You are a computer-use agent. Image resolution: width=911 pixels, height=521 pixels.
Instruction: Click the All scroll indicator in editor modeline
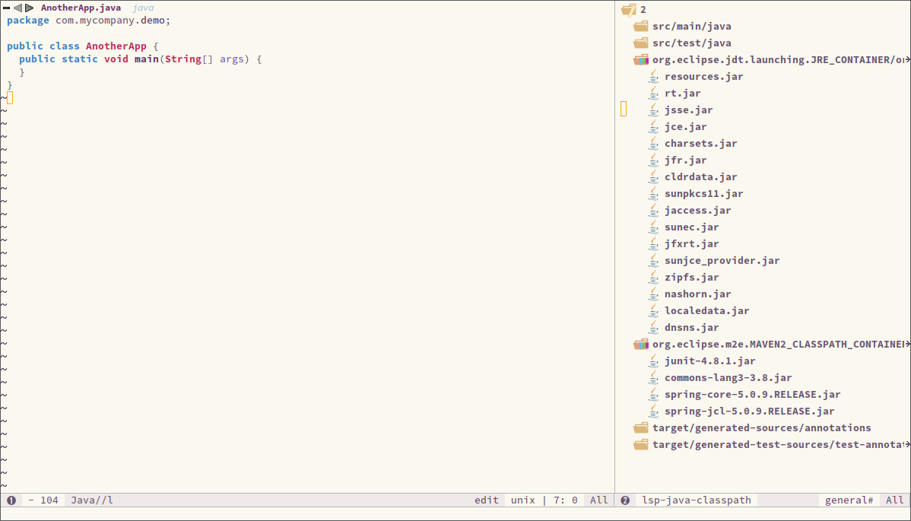click(x=599, y=500)
